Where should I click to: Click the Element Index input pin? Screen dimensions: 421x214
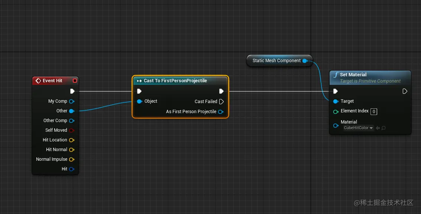point(336,112)
